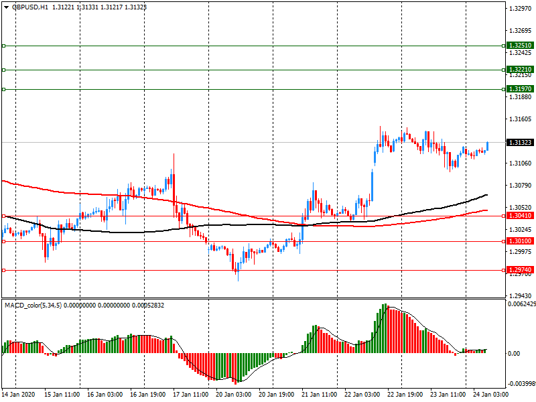The height and width of the screenshot is (402, 536).
Task: Click the red 1.30410 price label
Action: click(520, 216)
